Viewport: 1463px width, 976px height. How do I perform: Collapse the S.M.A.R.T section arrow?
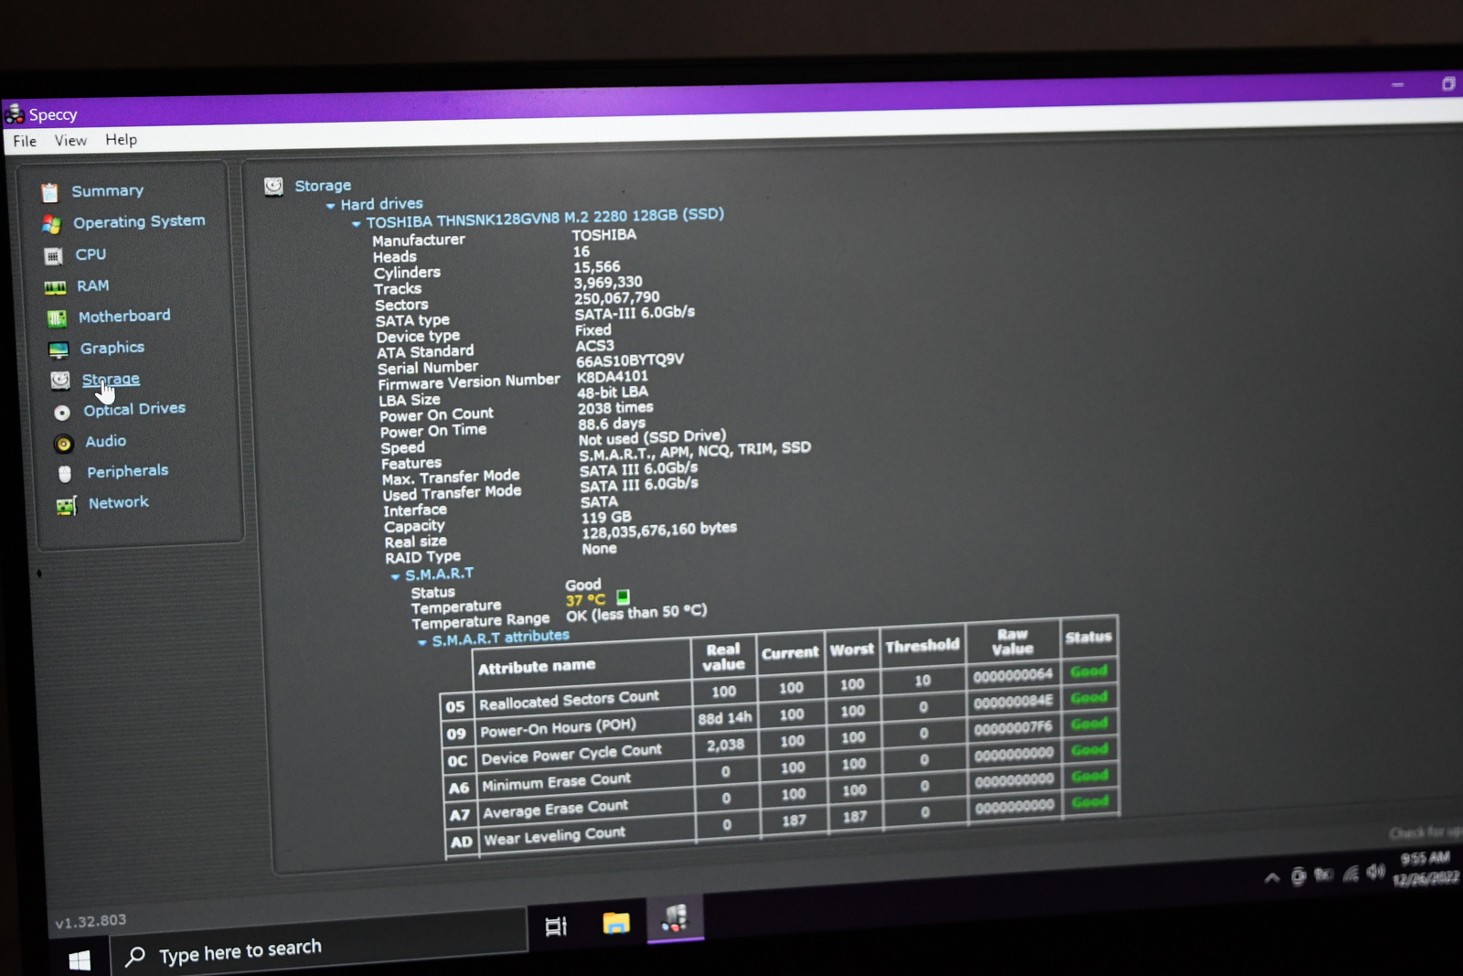pyautogui.click(x=395, y=576)
